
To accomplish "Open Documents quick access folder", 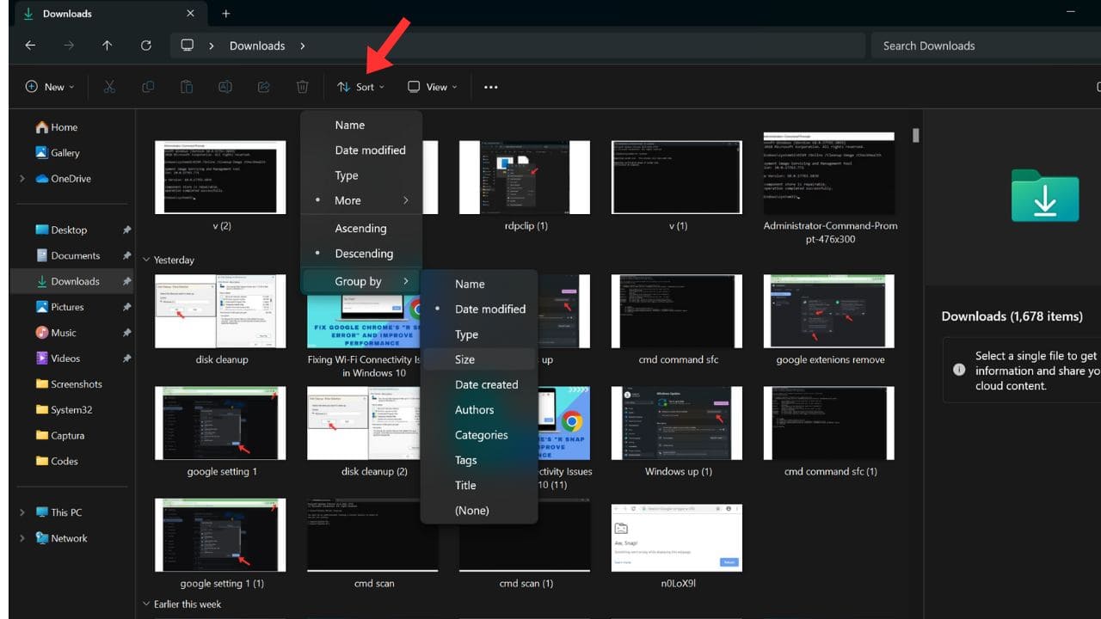I will (x=68, y=255).
